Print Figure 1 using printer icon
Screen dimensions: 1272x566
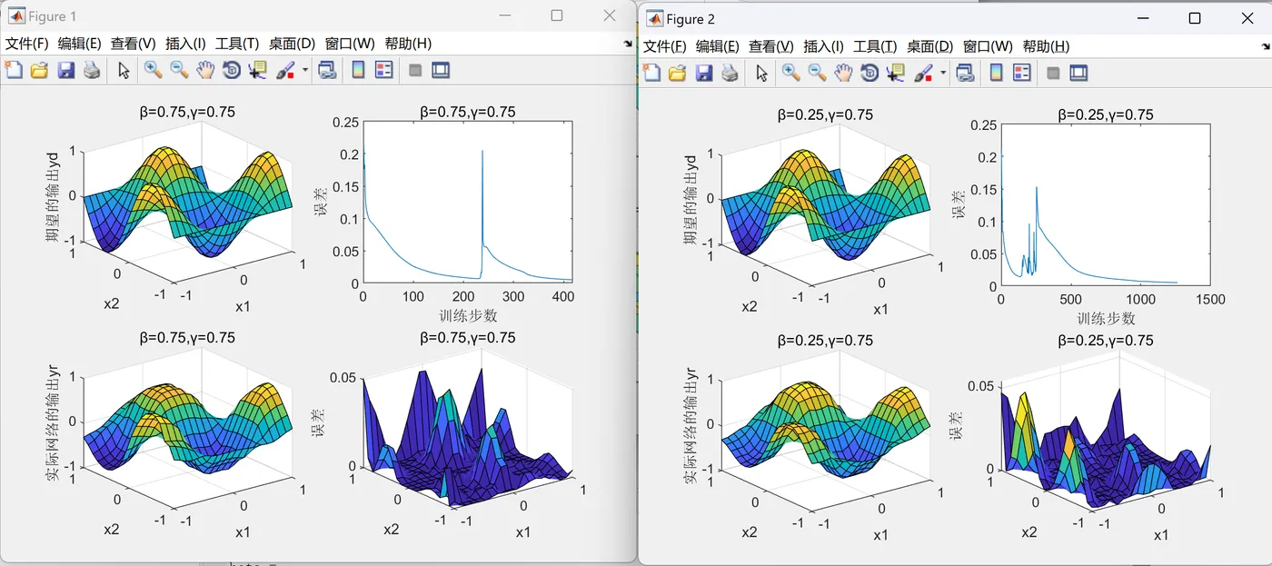pyautogui.click(x=92, y=70)
